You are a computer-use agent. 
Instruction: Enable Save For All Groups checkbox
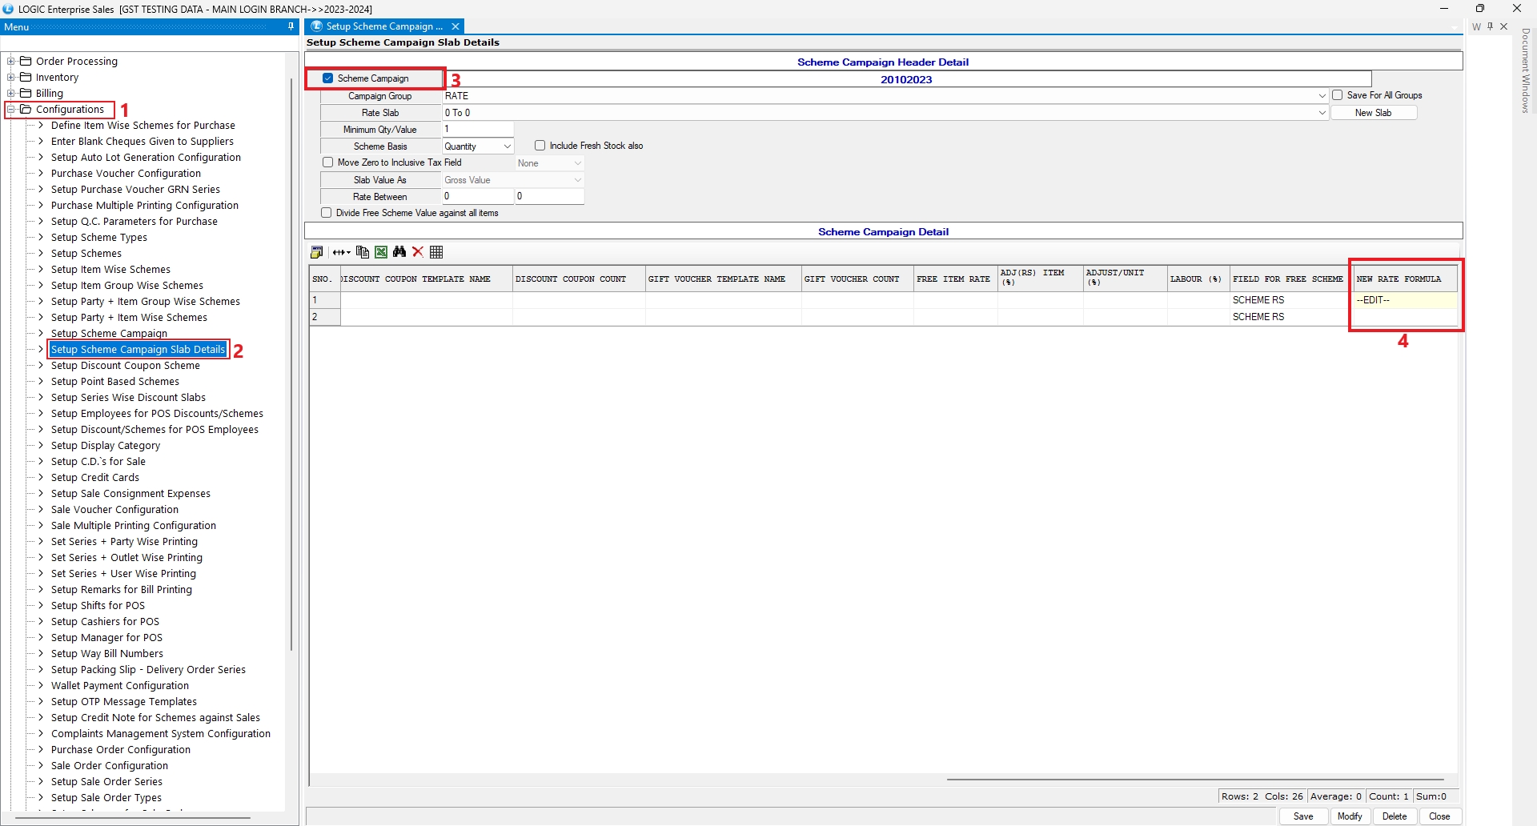(1338, 95)
